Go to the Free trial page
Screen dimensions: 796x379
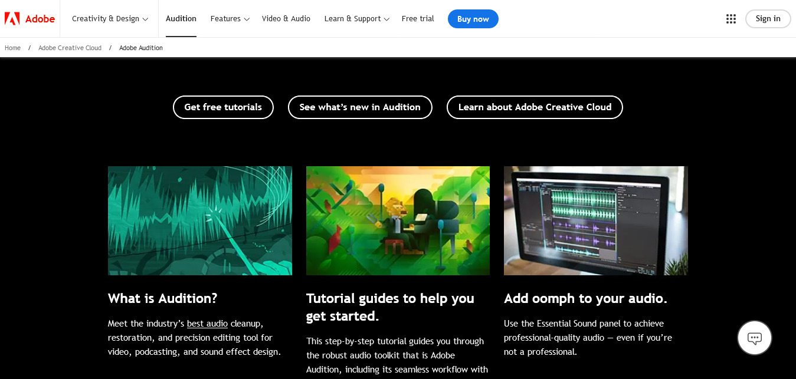point(418,19)
